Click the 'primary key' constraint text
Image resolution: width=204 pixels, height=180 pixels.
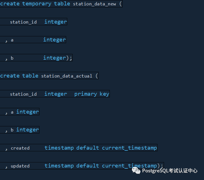[92, 94]
